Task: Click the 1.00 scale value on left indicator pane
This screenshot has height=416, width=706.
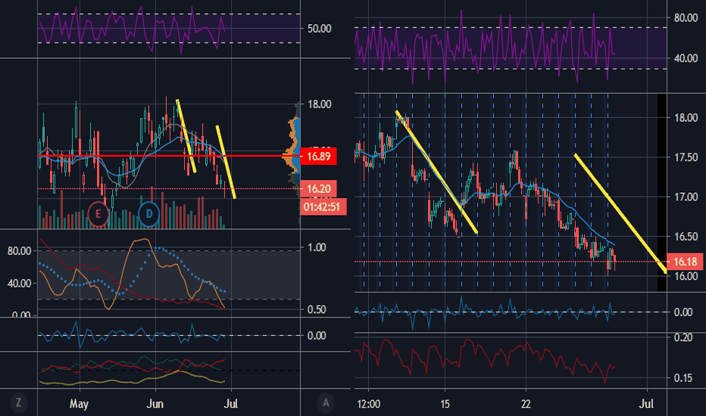Action: point(317,247)
